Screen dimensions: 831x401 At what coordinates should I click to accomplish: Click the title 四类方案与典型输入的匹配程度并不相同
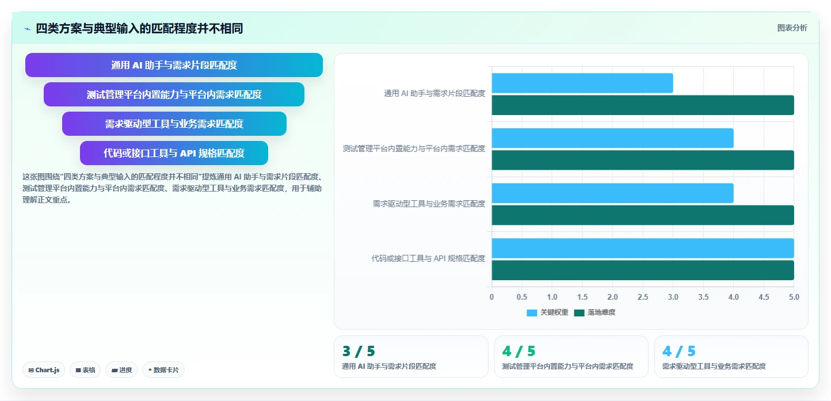pos(139,28)
